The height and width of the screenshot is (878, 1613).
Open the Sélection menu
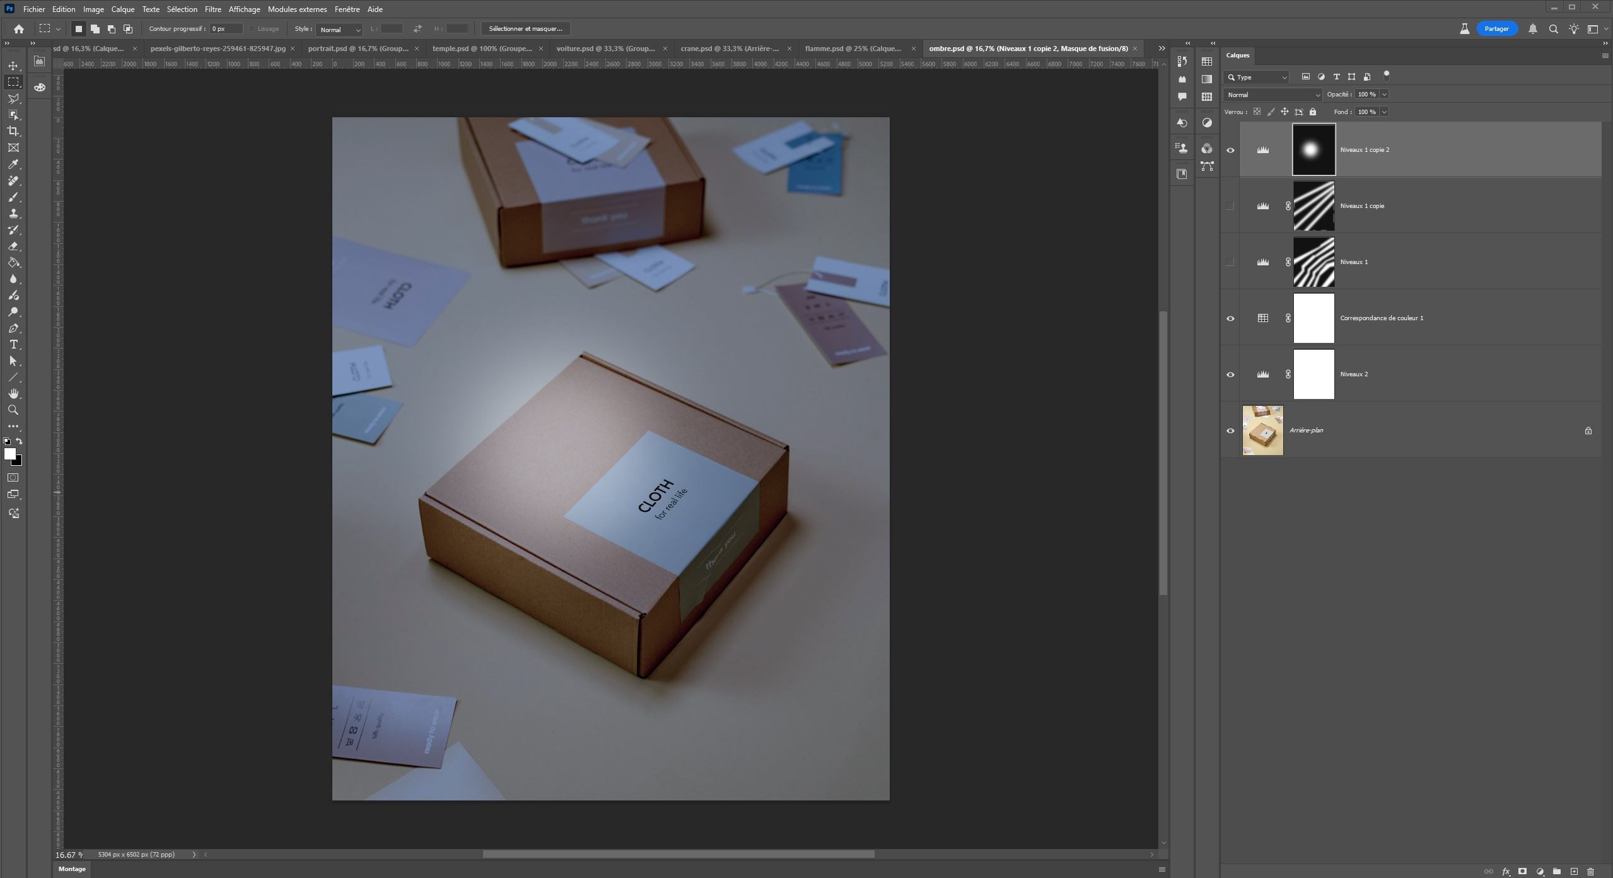182,9
